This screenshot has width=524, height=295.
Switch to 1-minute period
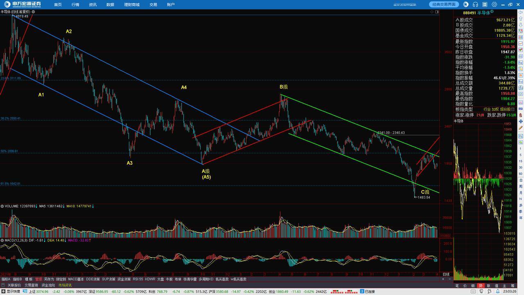[x=520, y=148]
